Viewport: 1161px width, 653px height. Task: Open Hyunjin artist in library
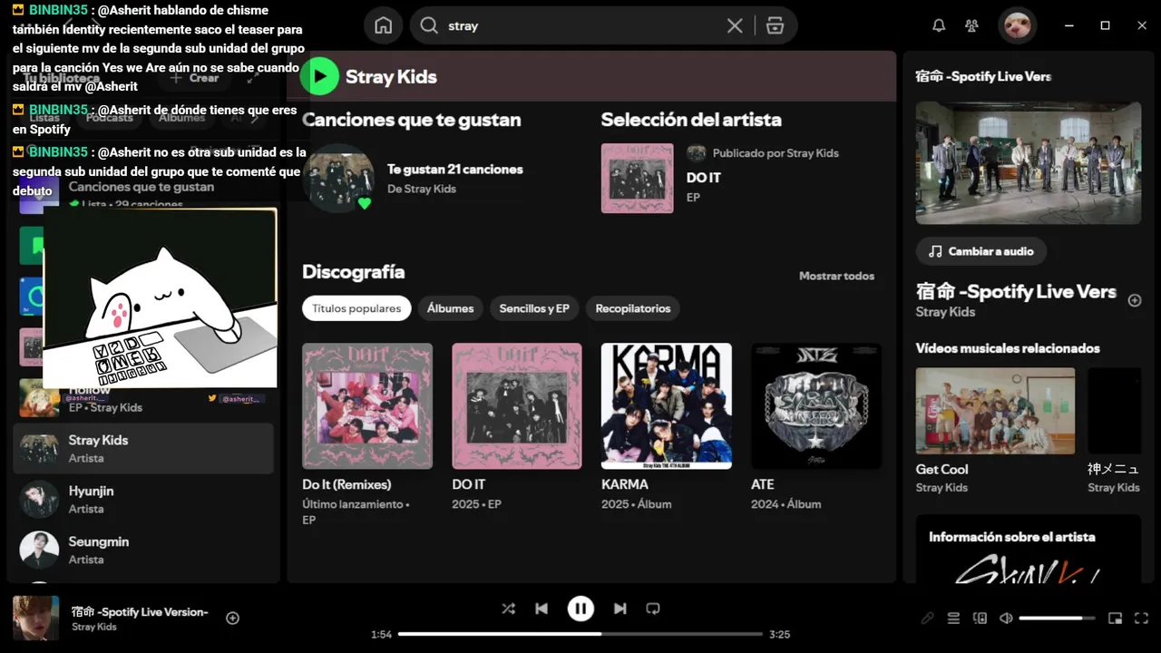pyautogui.click(x=143, y=499)
